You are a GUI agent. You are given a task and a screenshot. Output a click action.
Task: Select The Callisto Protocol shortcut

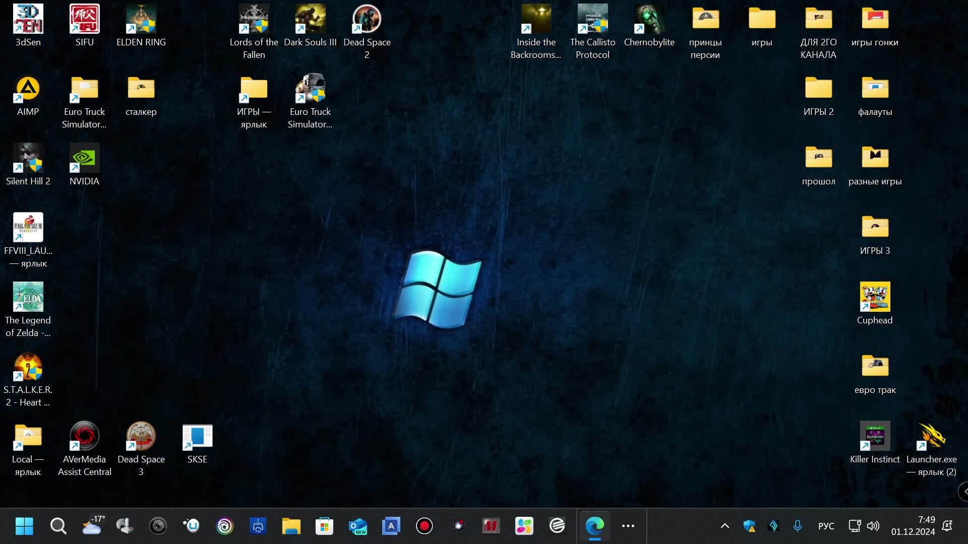tap(593, 32)
